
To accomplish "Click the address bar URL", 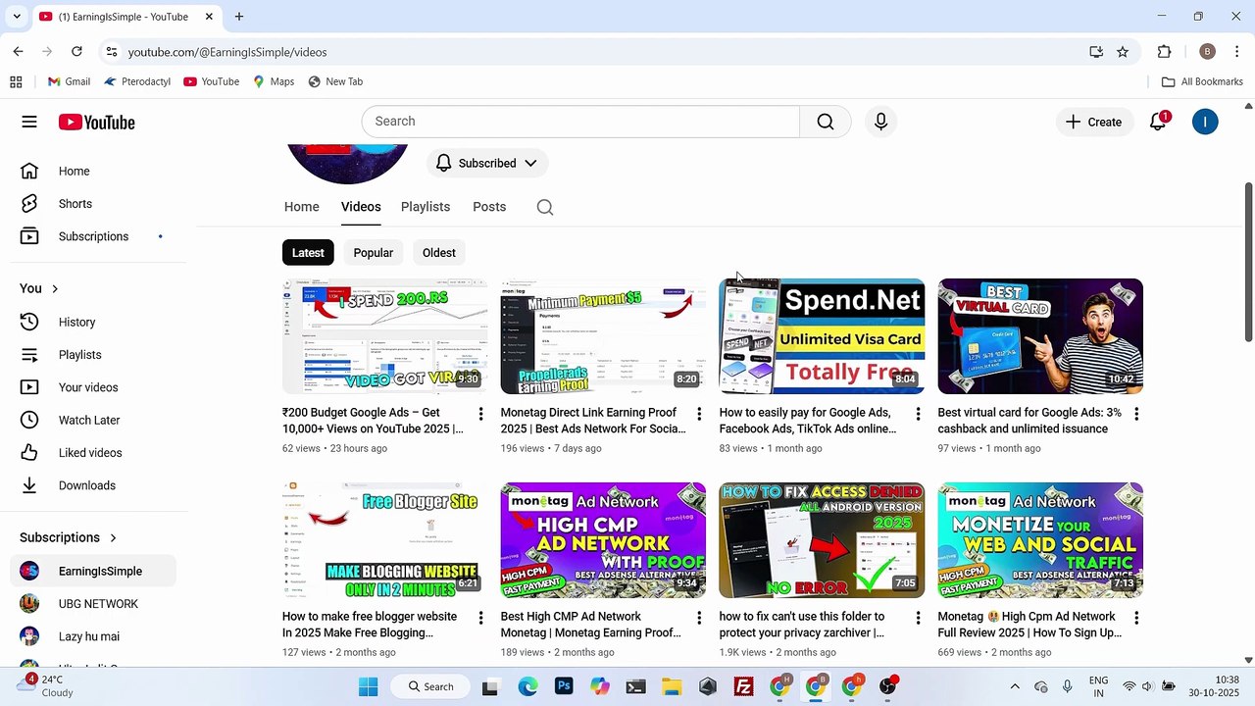I will tap(227, 52).
